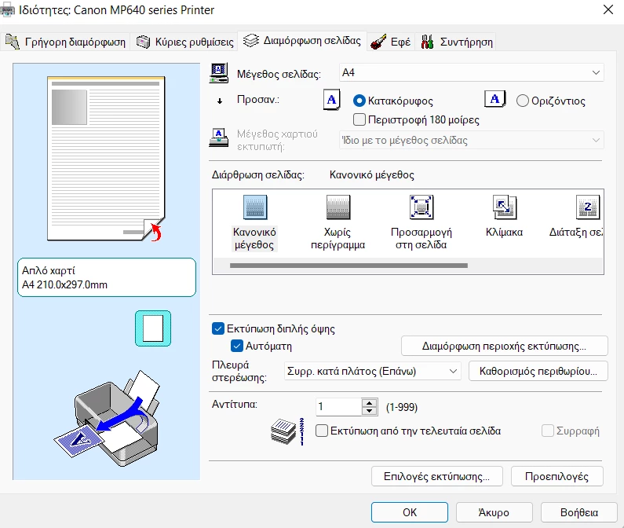Screen dimensions: 624x528
Task: Cancel with the Άκυρο button
Action: [x=494, y=512]
